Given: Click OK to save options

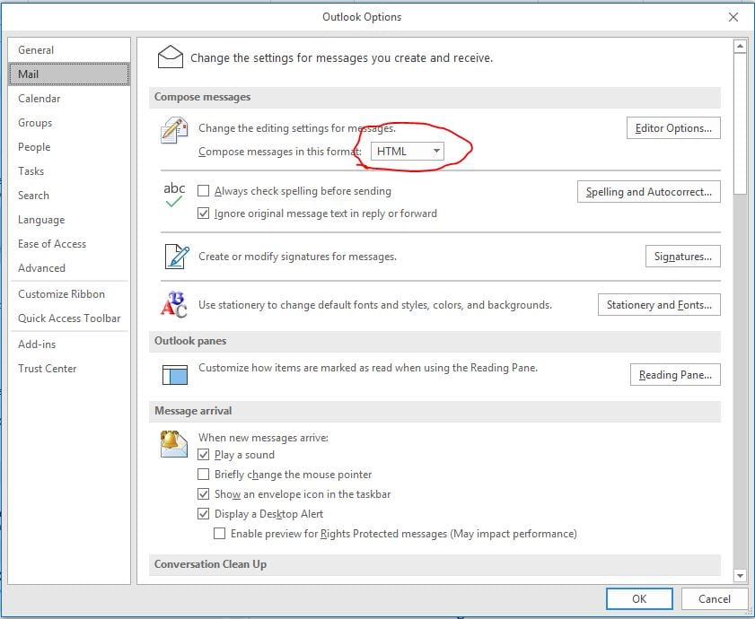Looking at the screenshot, I should point(639,598).
